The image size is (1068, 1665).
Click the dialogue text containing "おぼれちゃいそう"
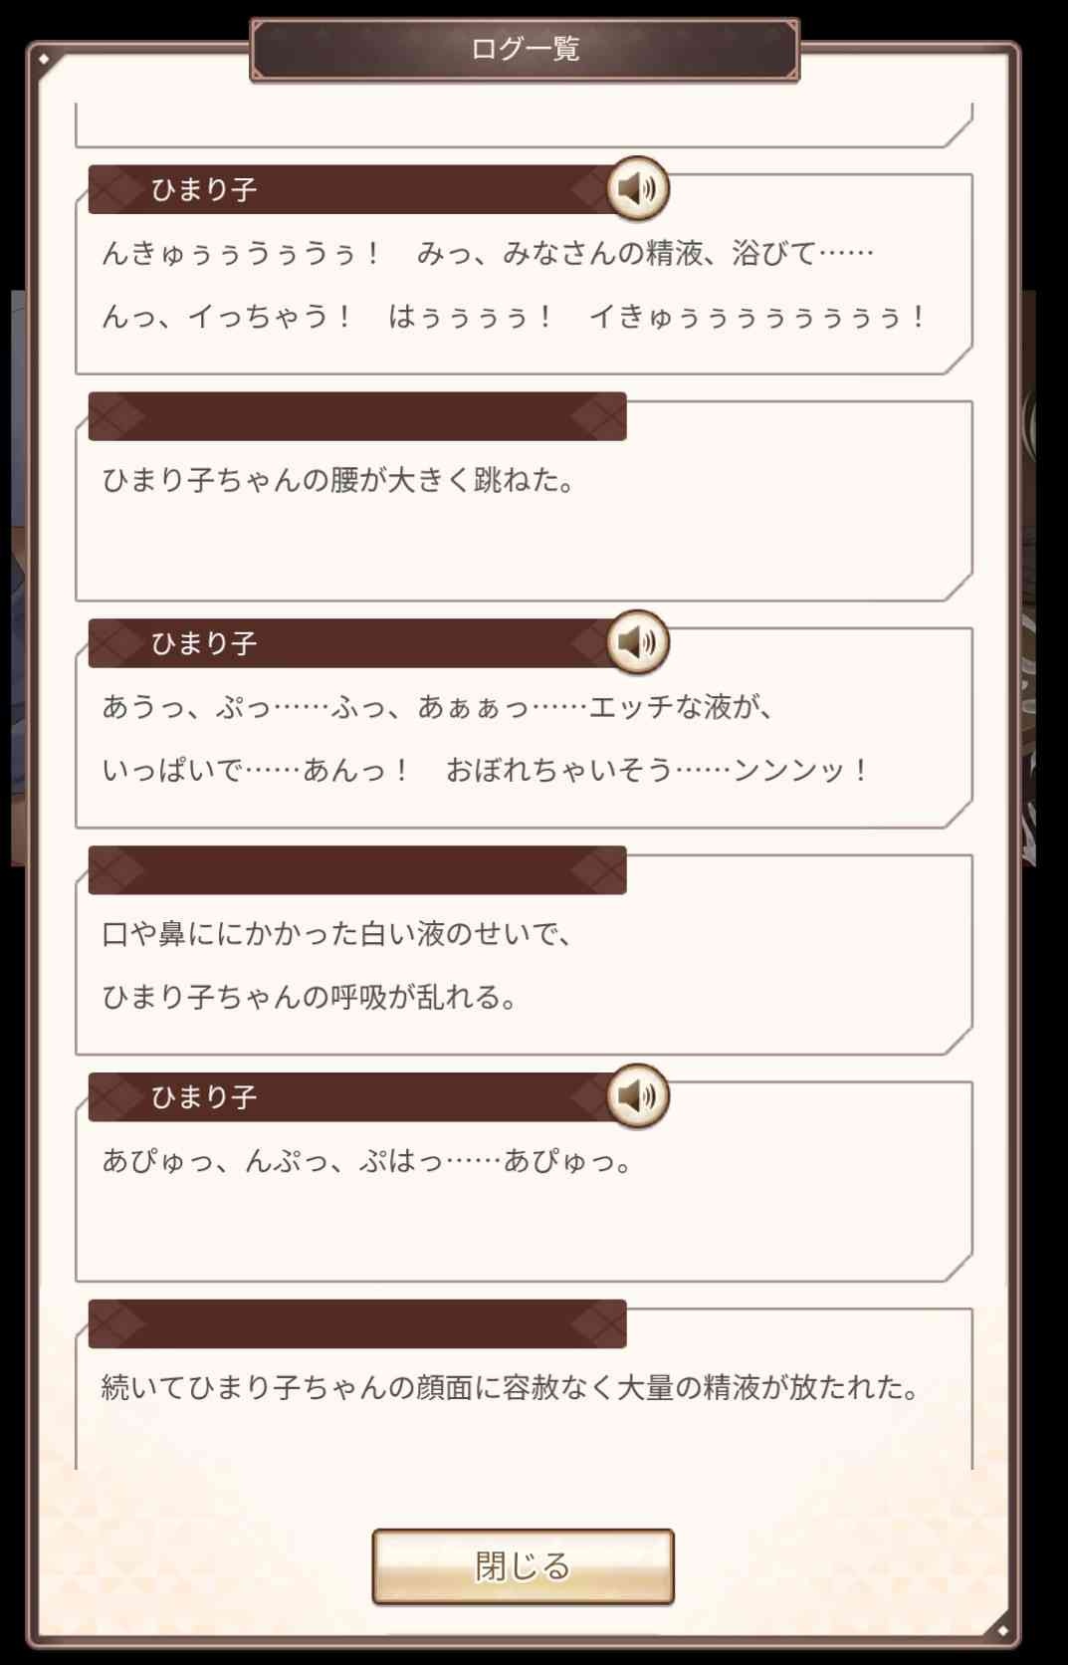click(x=485, y=770)
